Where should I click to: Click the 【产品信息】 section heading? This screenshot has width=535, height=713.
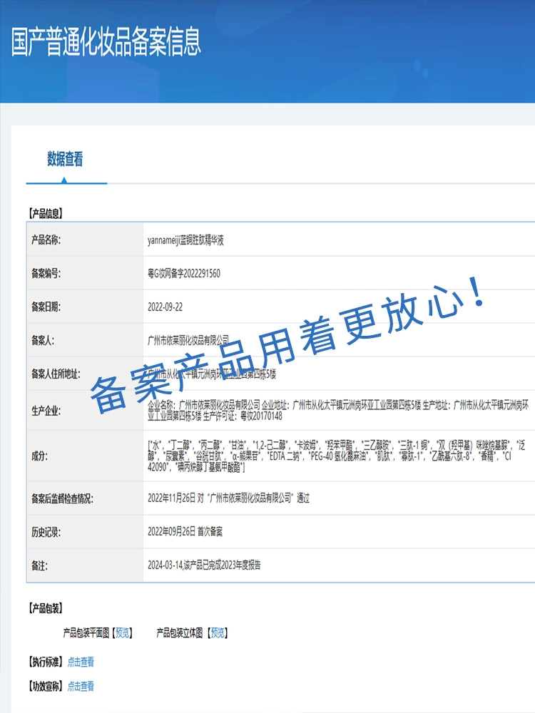[46, 213]
